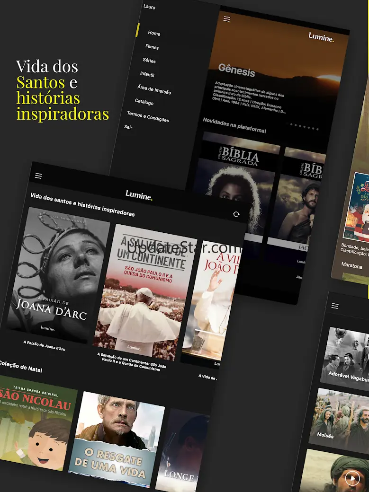Open Área de Imersão menu entry
The image size is (369, 492).
point(154,89)
